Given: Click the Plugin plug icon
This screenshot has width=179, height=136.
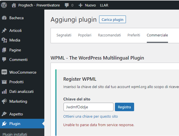Looking at the screenshot, I should (4, 124).
